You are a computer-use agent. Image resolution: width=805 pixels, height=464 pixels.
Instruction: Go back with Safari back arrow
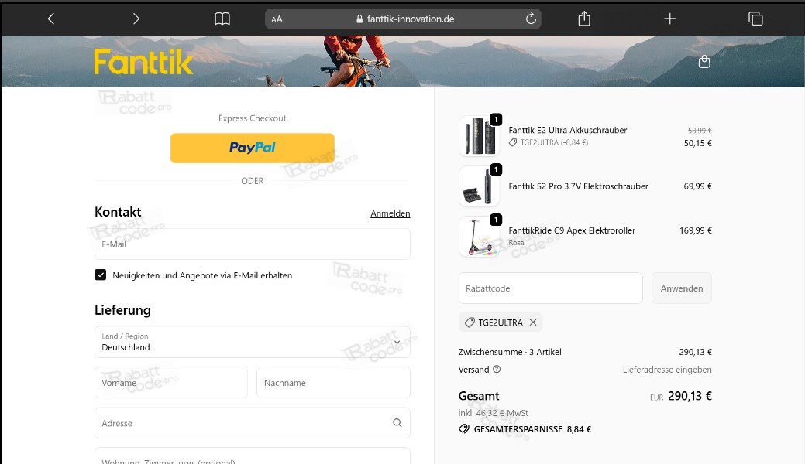coord(51,19)
